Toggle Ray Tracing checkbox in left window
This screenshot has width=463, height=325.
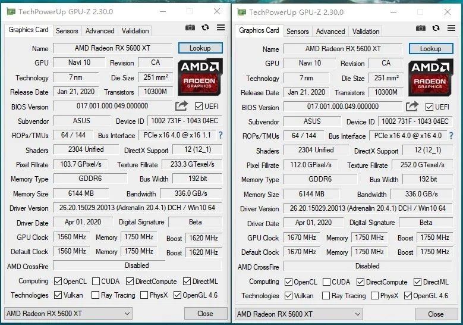pyautogui.click(x=95, y=295)
